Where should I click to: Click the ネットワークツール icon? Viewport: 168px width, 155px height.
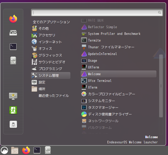[x=84, y=121]
